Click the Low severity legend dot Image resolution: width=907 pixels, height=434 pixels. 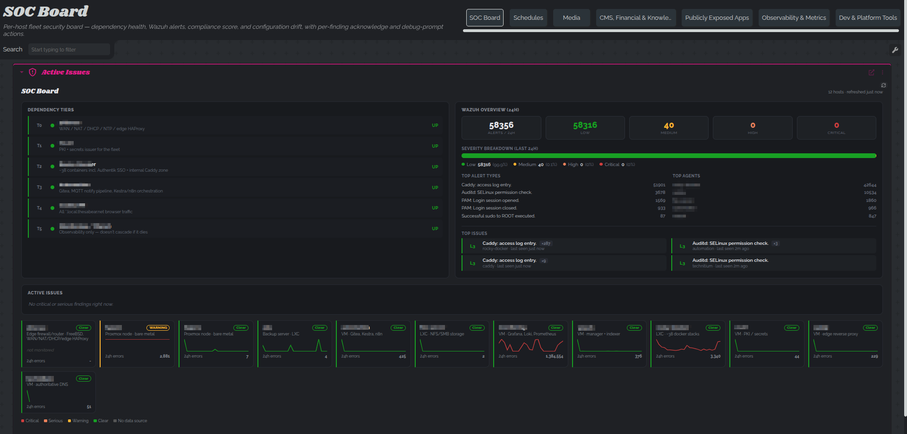point(463,165)
